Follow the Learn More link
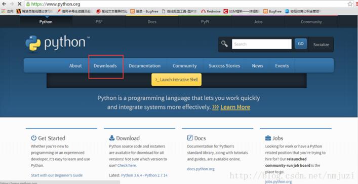 pyautogui.click(x=235, y=107)
